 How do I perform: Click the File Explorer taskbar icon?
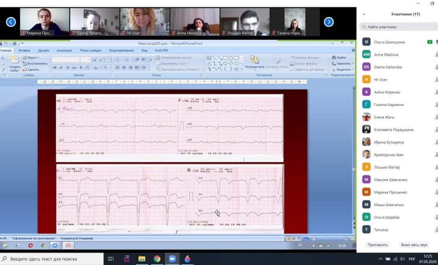[142, 259]
